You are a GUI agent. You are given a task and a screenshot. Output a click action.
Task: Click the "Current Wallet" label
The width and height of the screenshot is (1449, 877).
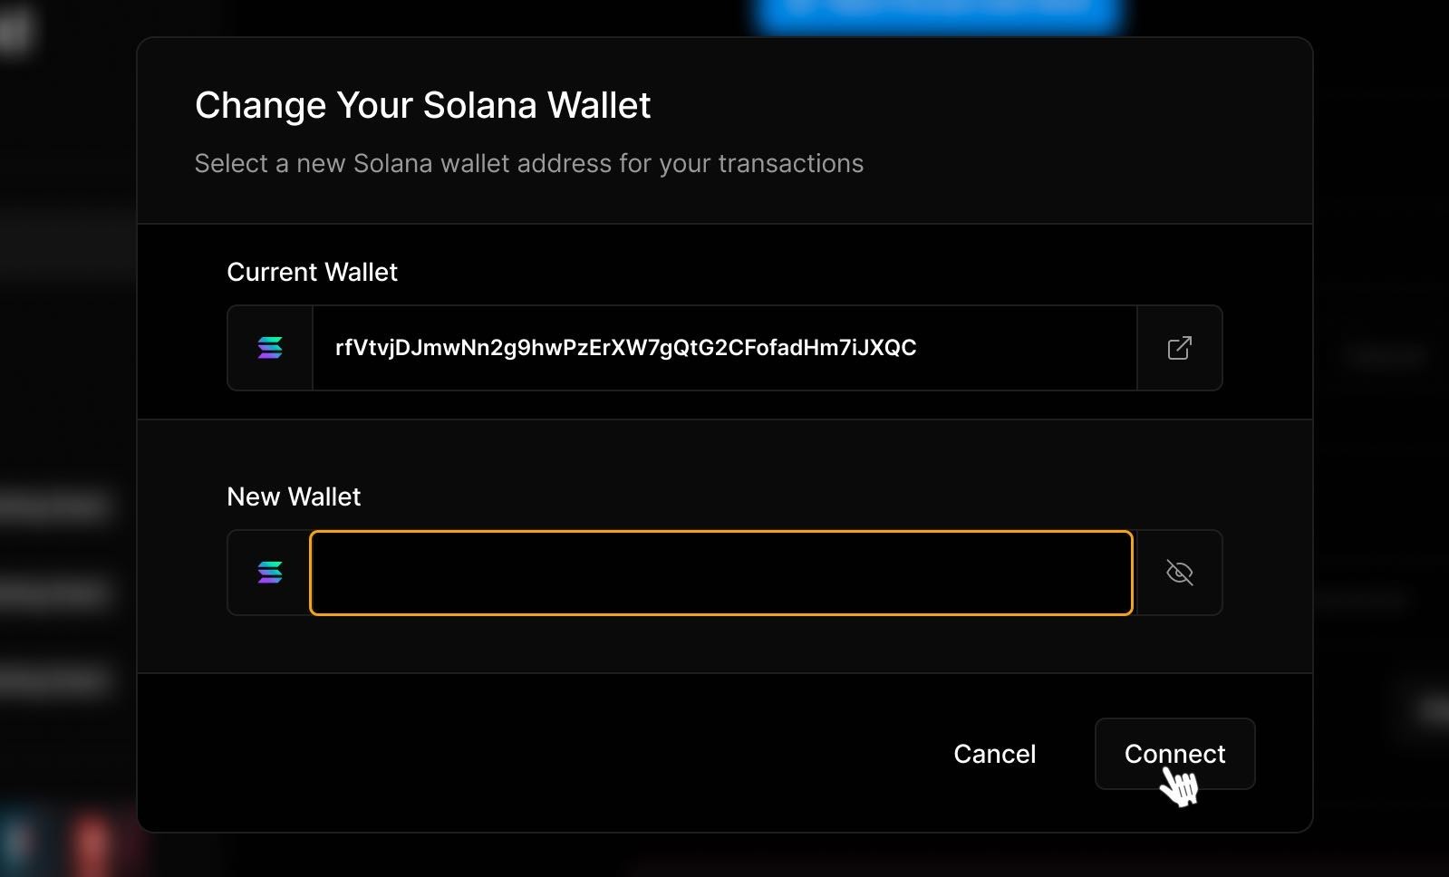(x=312, y=272)
